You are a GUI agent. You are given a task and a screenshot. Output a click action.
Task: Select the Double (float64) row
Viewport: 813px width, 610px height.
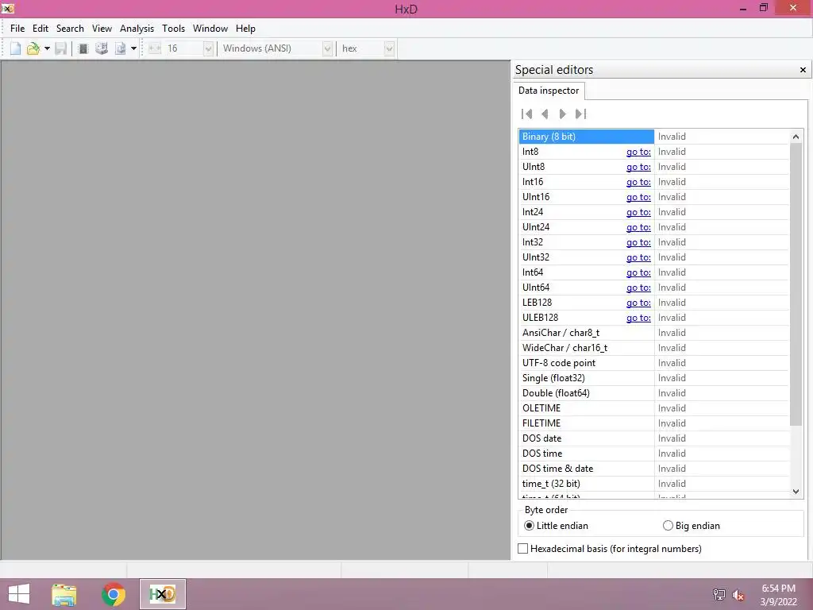(x=654, y=392)
